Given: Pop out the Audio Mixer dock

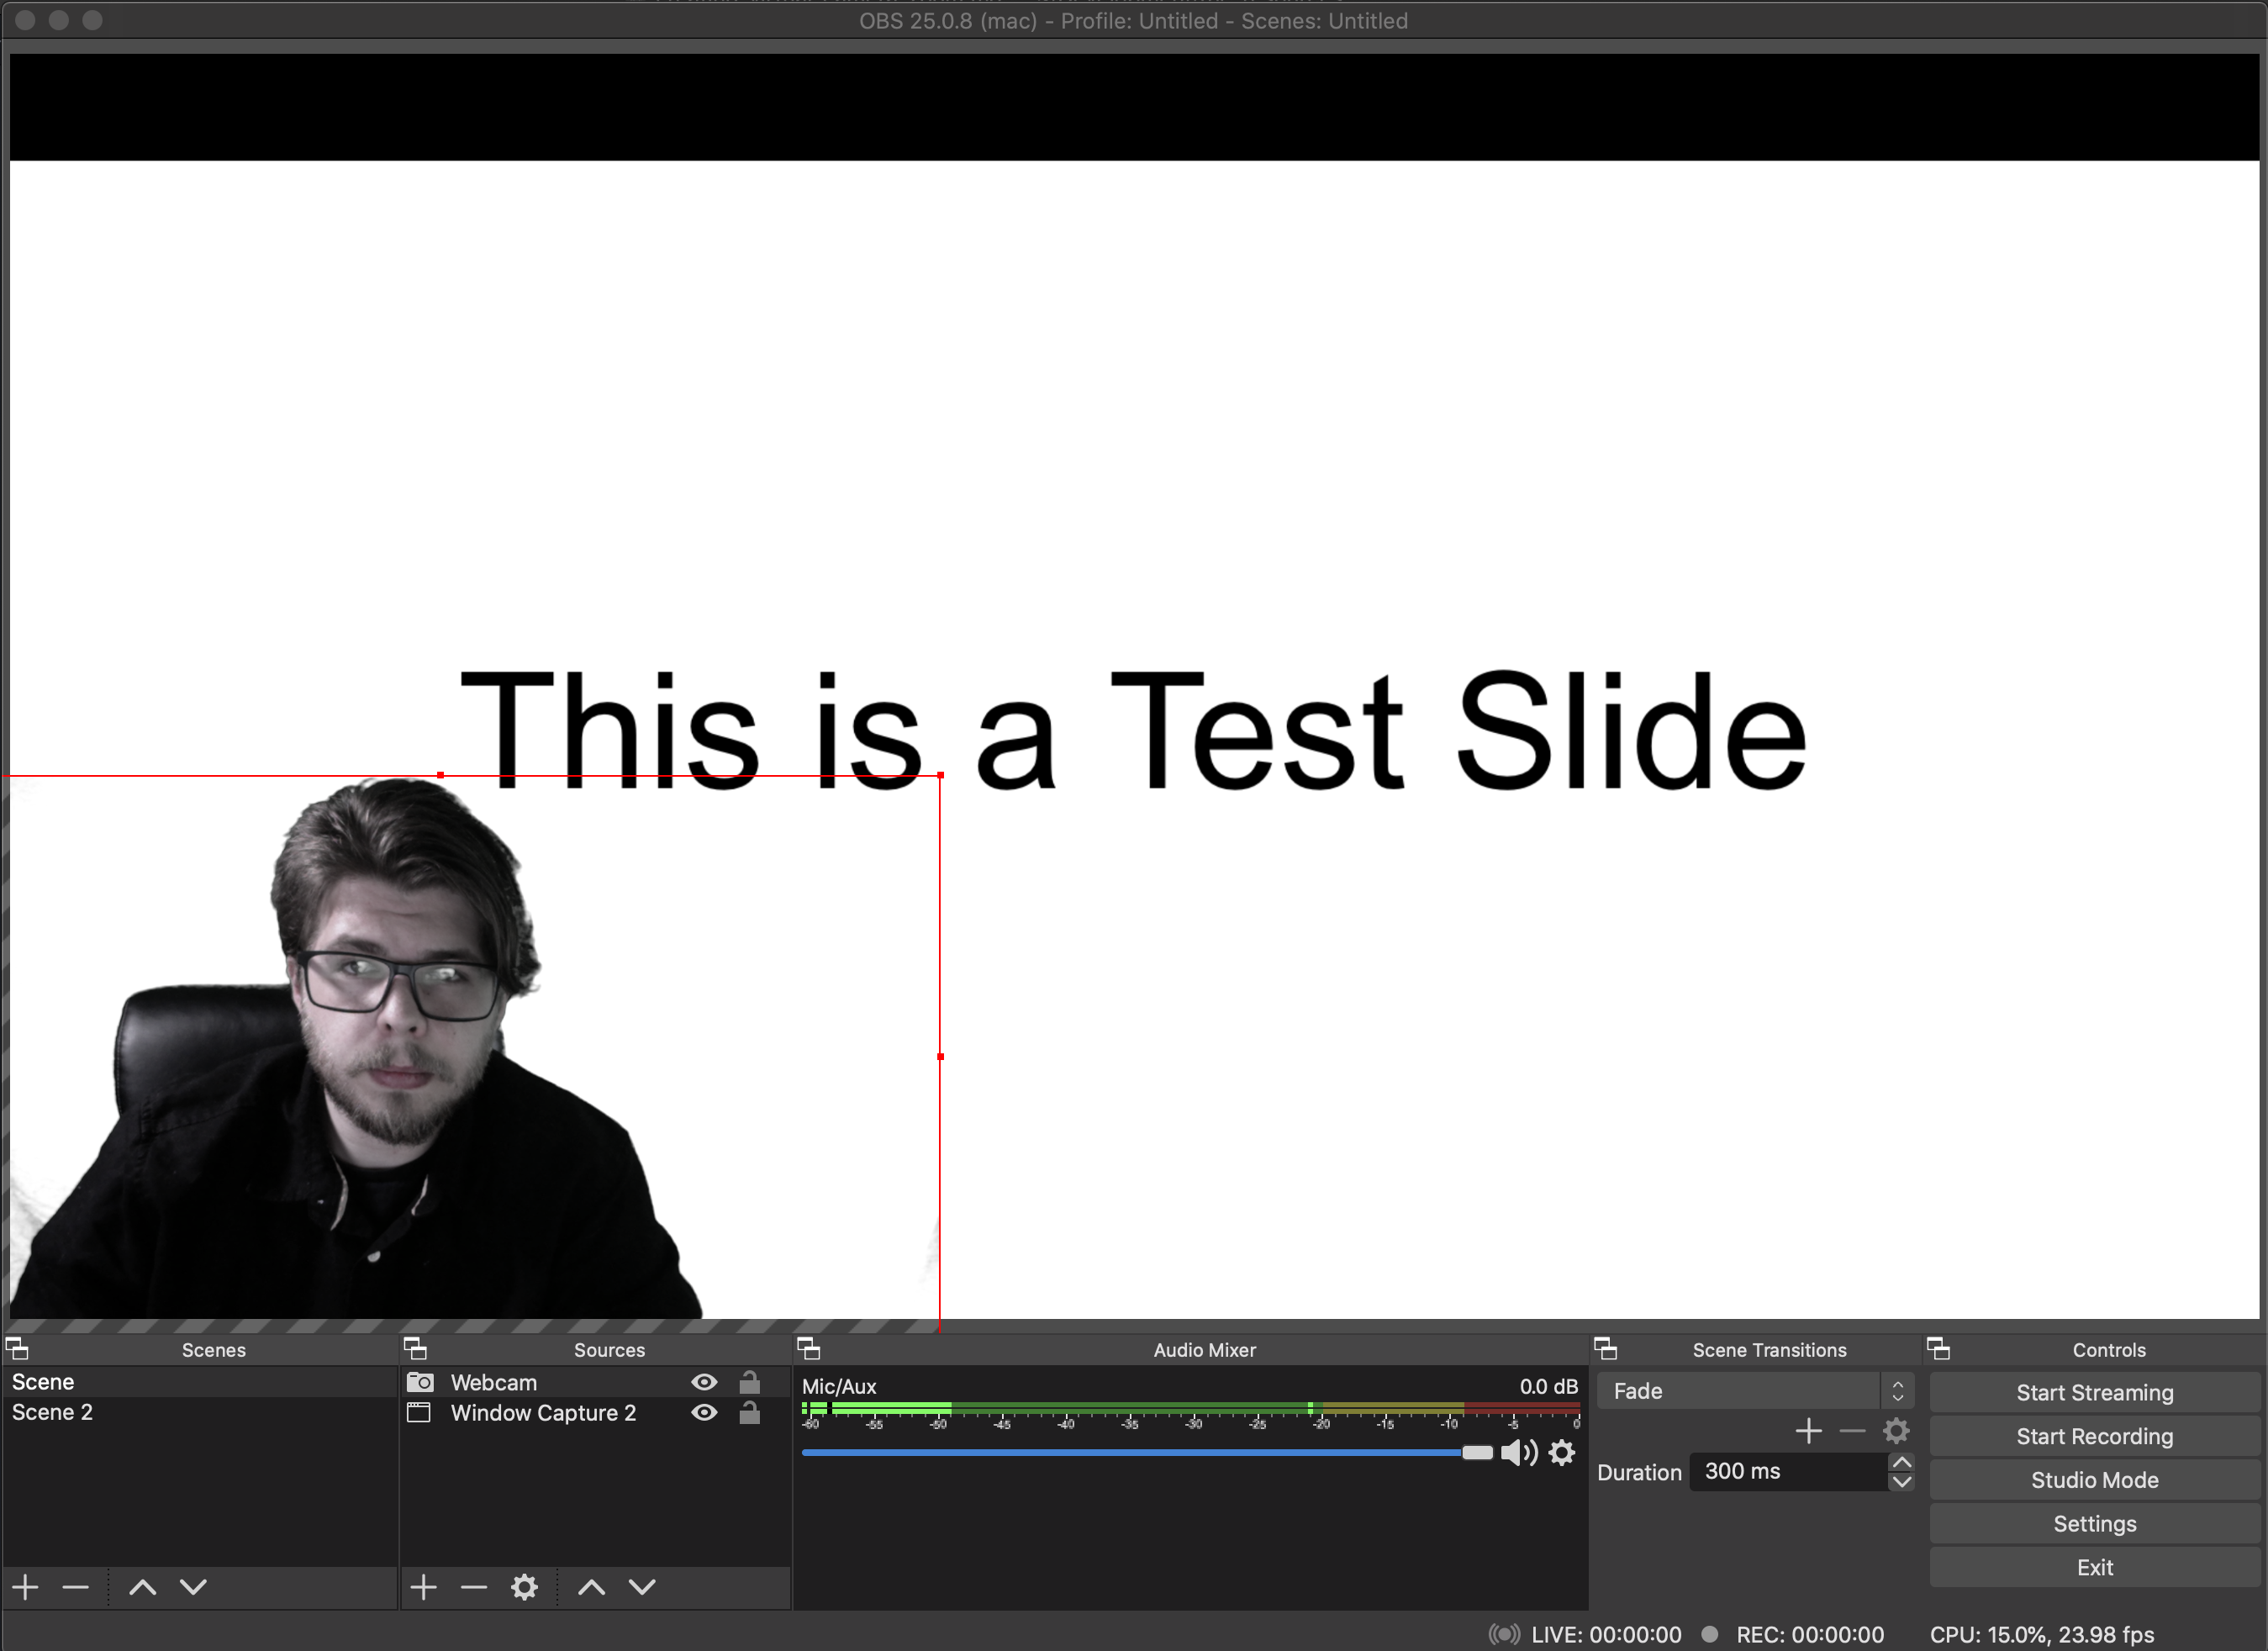Looking at the screenshot, I should pyautogui.click(x=809, y=1349).
